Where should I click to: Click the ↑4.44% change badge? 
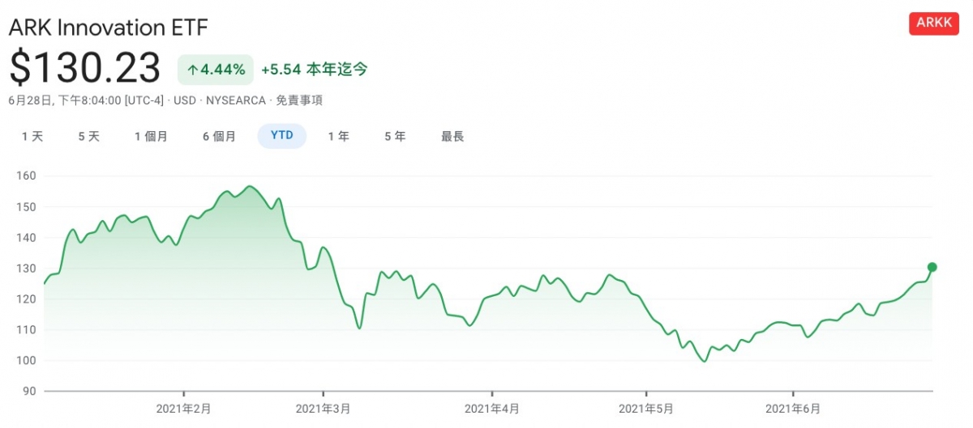tap(216, 70)
